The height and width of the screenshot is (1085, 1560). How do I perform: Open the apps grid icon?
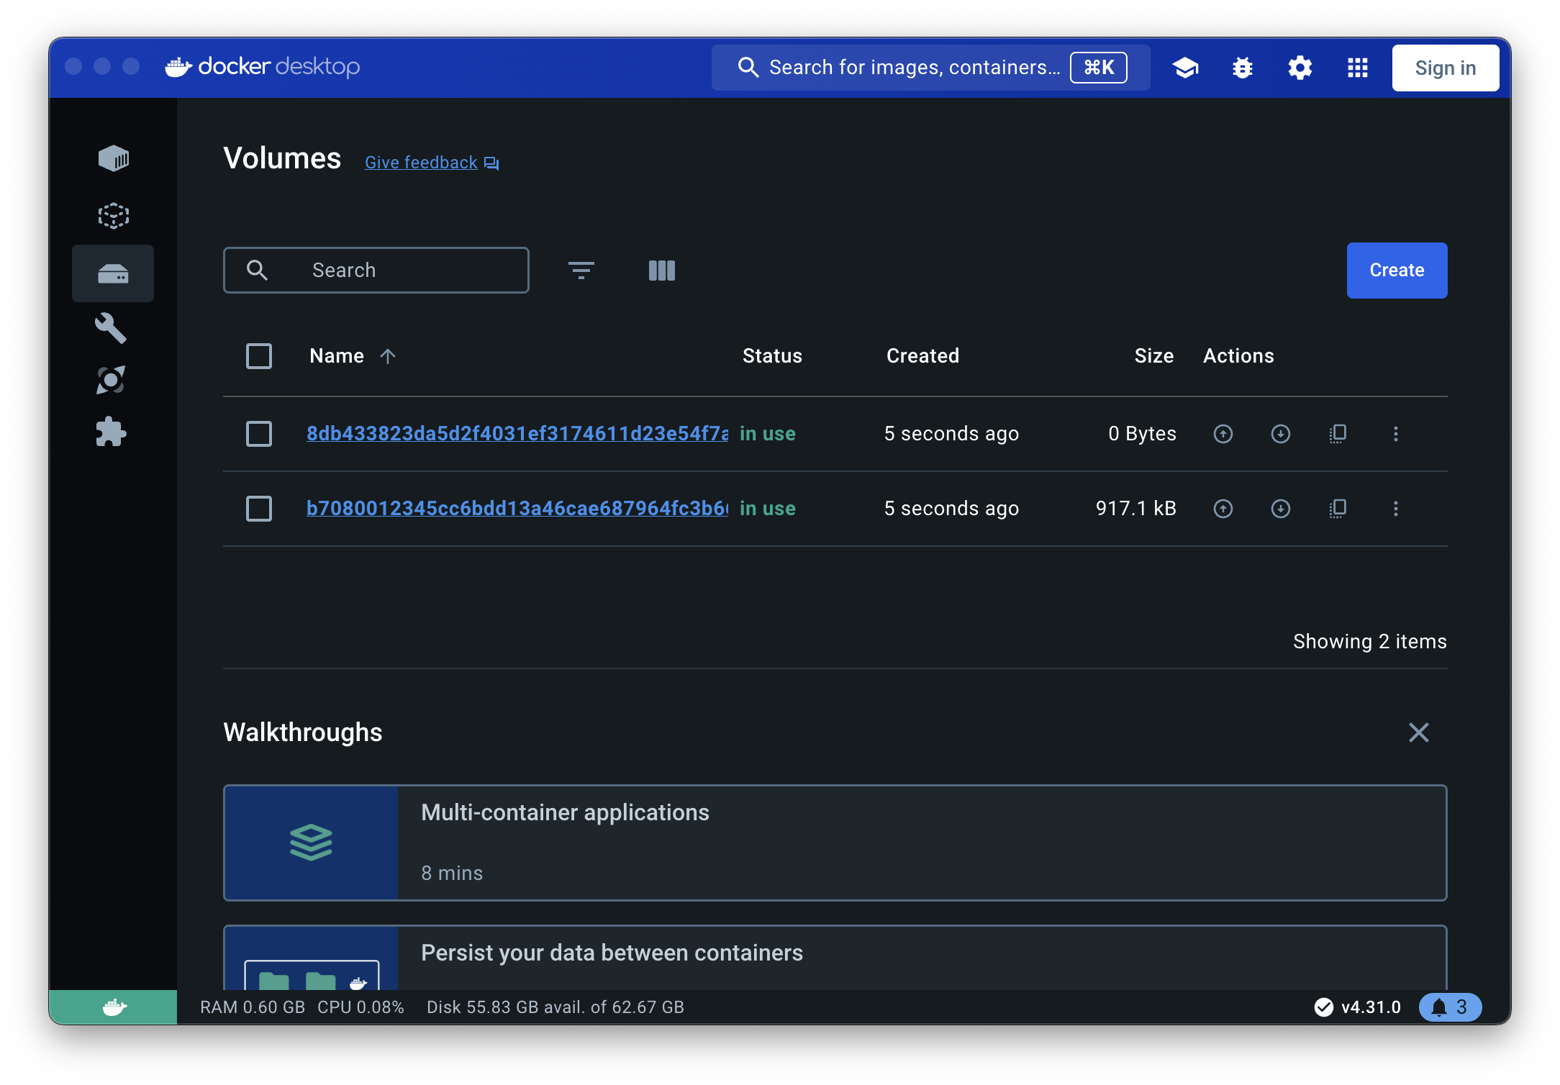click(1358, 68)
